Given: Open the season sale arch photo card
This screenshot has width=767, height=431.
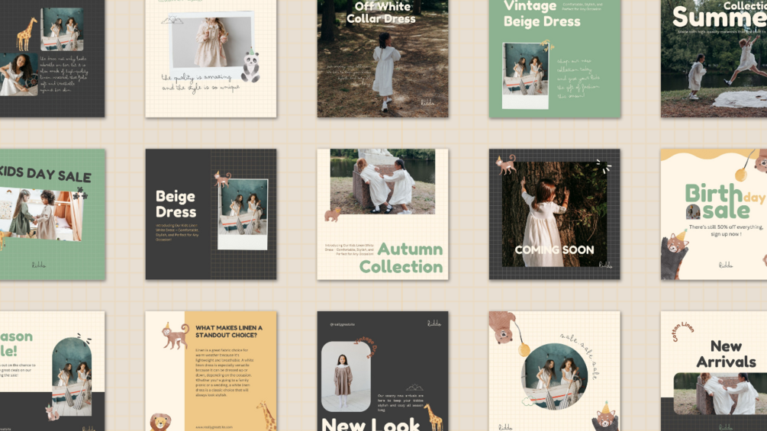Looking at the screenshot, I should (53, 371).
